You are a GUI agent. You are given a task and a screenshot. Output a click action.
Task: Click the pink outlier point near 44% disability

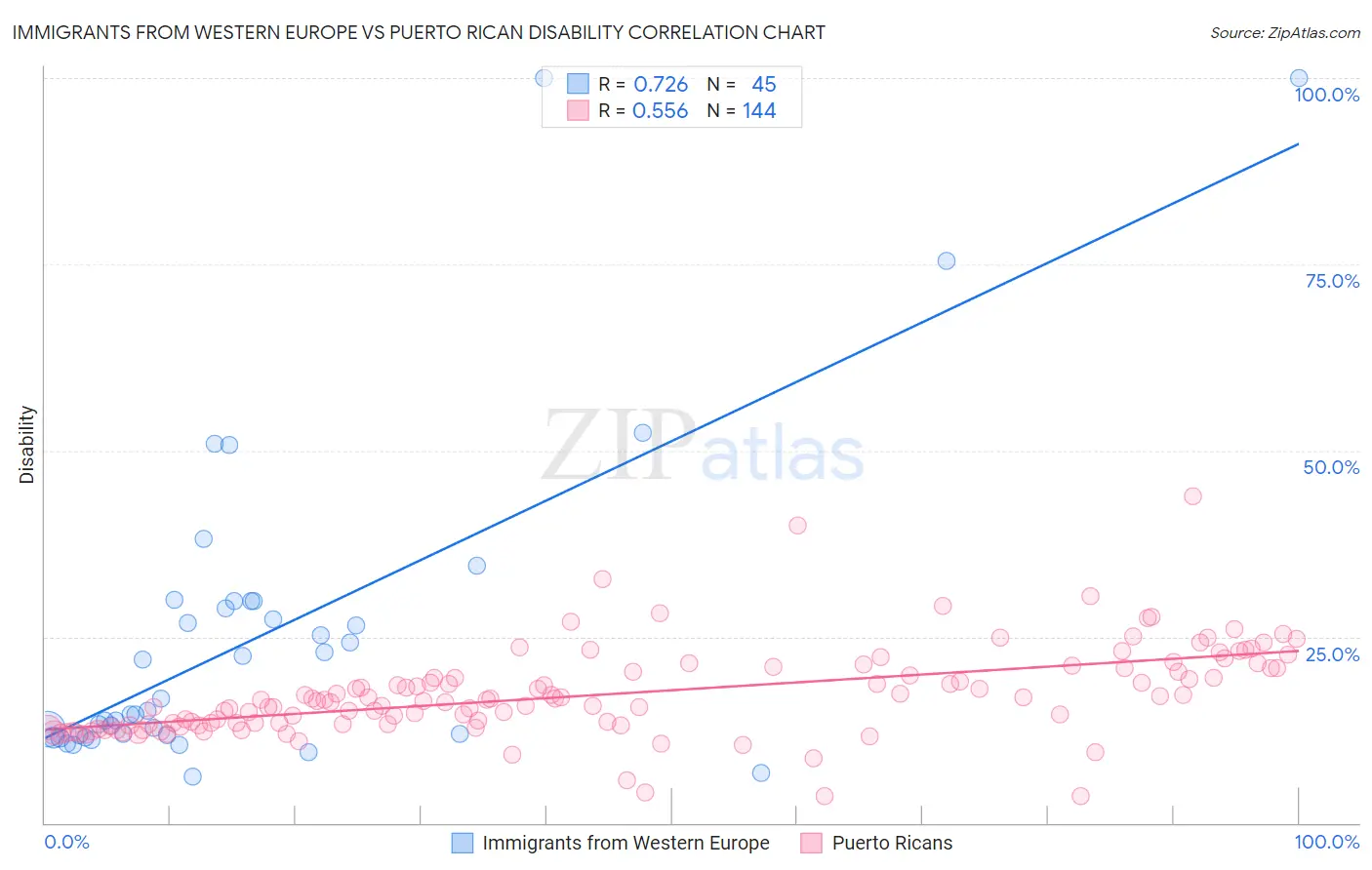[x=1192, y=495]
